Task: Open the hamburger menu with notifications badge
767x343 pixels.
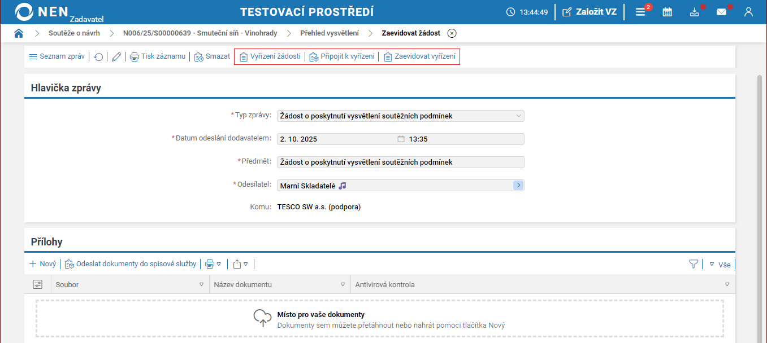Action: tap(640, 12)
